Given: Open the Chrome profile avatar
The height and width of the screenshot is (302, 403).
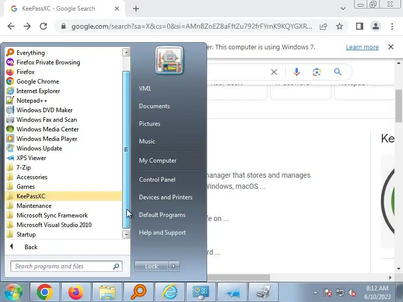Looking at the screenshot, I should 375,26.
